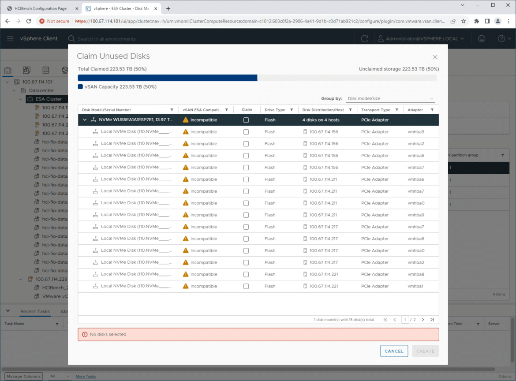Click the vSphere Client hamburger menu icon
The image size is (516, 381).
pos(10,38)
